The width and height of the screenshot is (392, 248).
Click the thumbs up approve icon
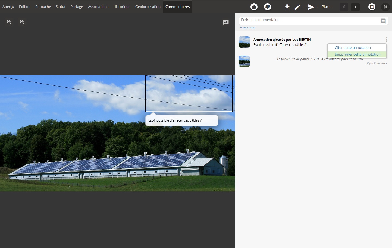point(254,7)
